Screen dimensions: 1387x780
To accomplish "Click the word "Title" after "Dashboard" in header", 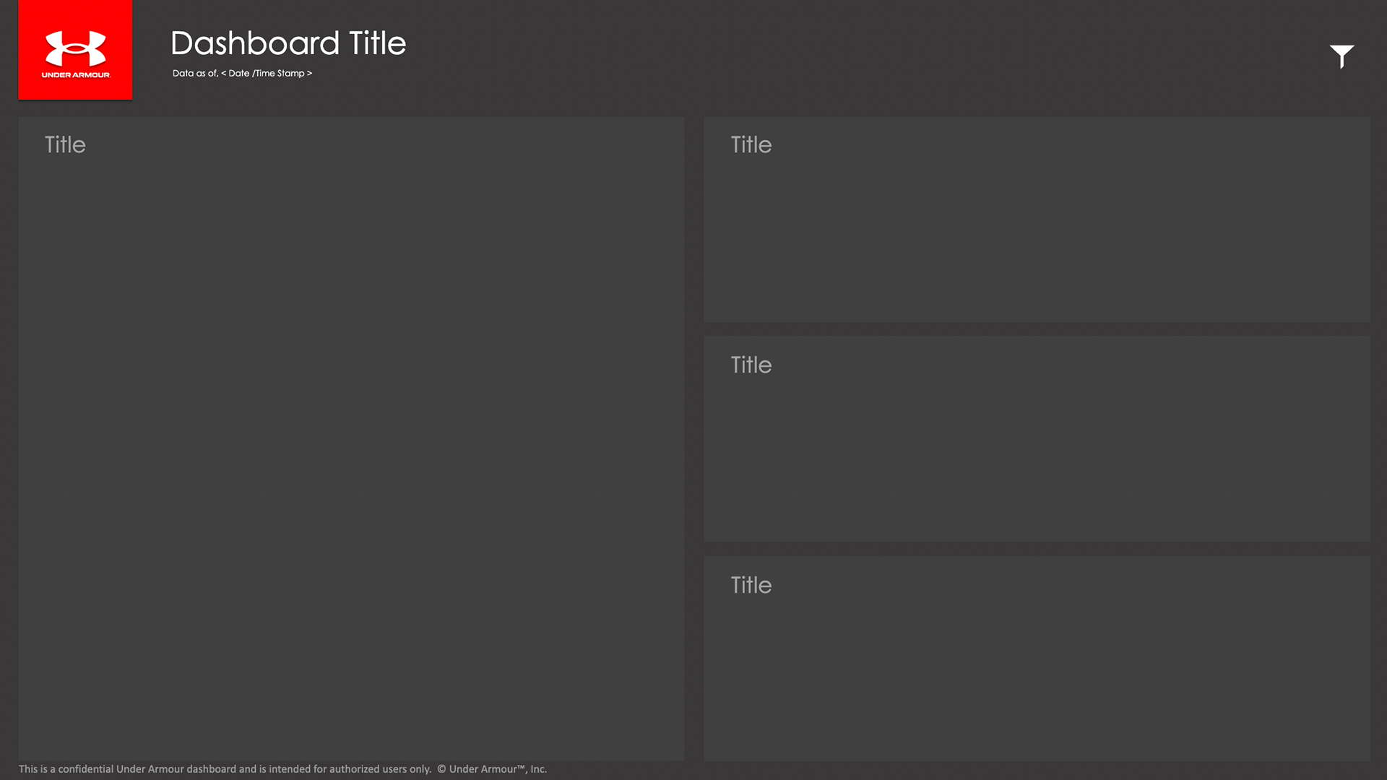I will pos(377,43).
